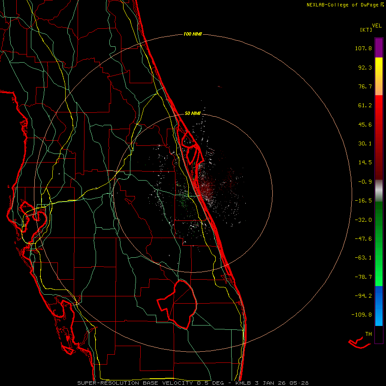The width and height of the screenshot is (386, 386).
Task: Select the 76.7 legend value
Action: click(365, 86)
